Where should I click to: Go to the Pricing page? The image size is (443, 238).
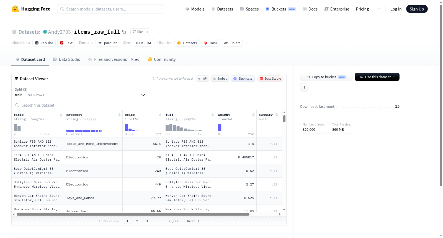click(x=362, y=9)
